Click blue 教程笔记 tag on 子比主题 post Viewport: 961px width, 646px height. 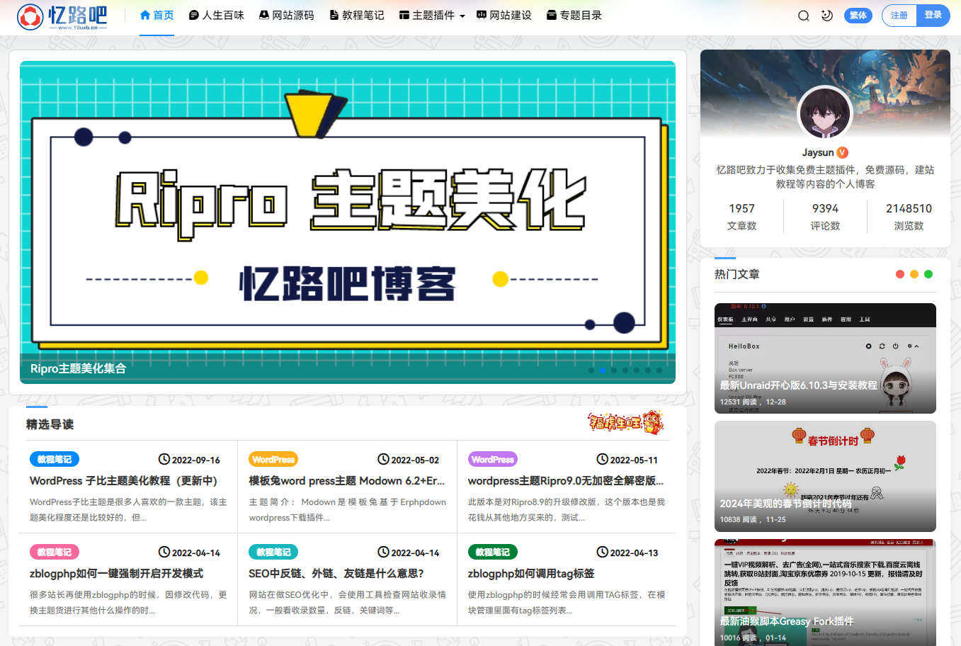(55, 459)
